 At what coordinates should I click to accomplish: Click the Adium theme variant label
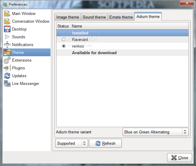73,132
